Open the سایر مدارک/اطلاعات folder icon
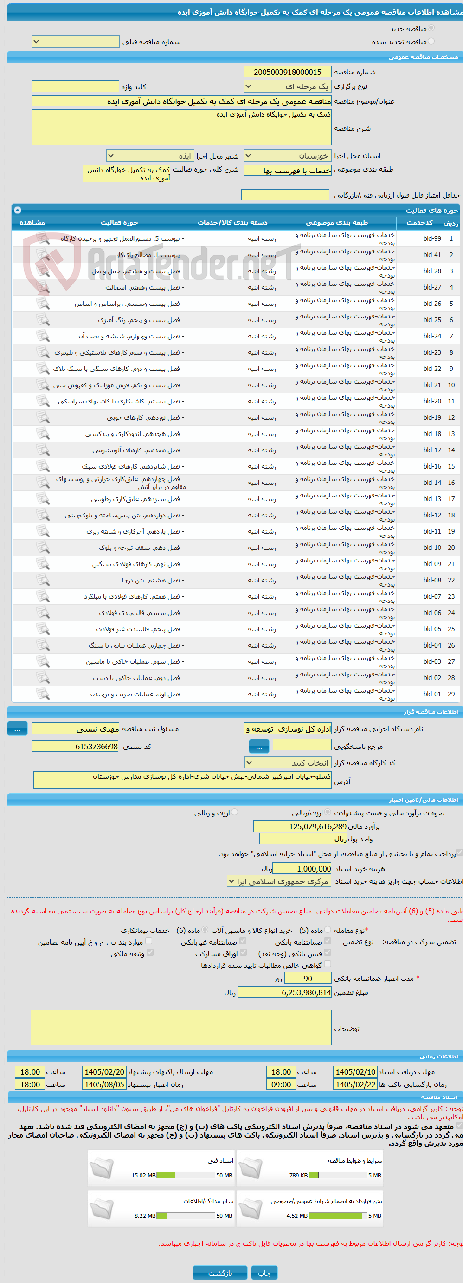 click(102, 1208)
